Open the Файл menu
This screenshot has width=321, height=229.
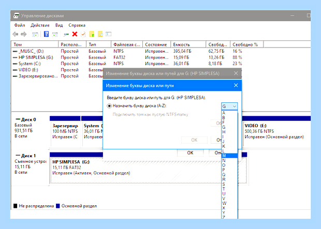(20, 25)
